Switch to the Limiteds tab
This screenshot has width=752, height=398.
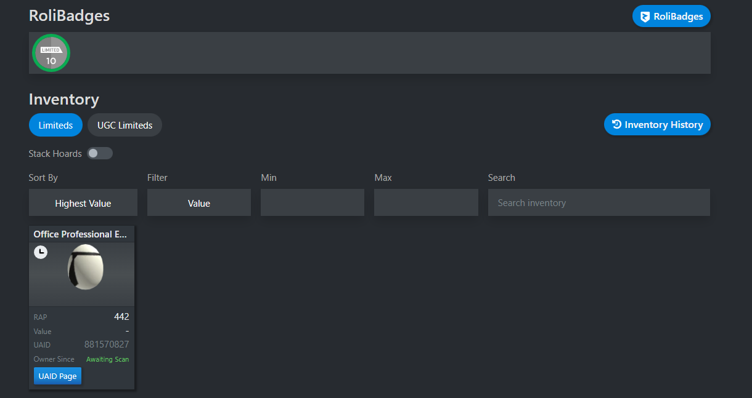coord(55,125)
